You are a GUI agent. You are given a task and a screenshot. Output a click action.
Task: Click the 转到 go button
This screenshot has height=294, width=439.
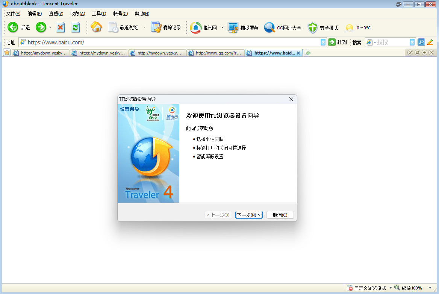click(338, 42)
